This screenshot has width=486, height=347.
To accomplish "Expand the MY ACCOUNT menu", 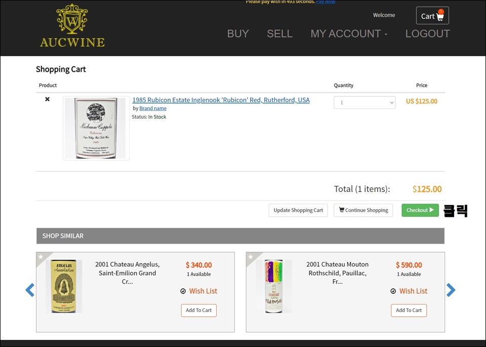I will (x=349, y=33).
